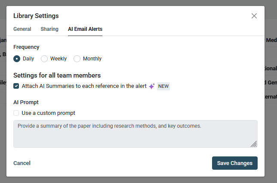Click the Frequency section heading
The height and width of the screenshot is (183, 277).
click(x=26, y=47)
